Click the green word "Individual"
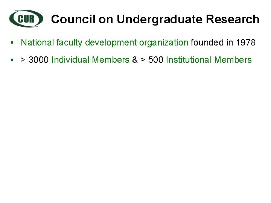This screenshot has height=203, width=271. (x=70, y=60)
